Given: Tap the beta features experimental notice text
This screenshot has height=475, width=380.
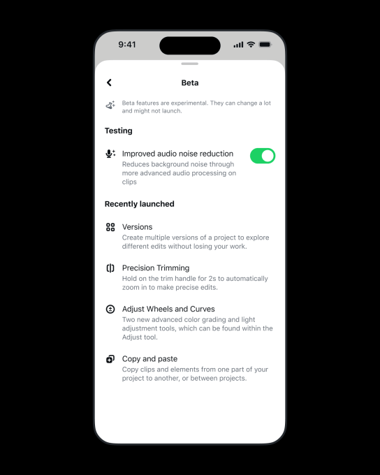Looking at the screenshot, I should coord(196,107).
